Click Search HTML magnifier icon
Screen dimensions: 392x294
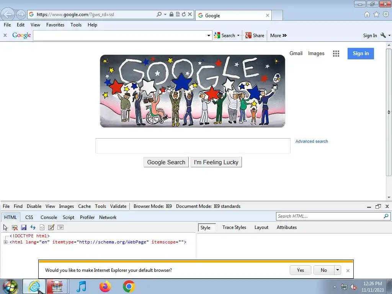(x=386, y=216)
